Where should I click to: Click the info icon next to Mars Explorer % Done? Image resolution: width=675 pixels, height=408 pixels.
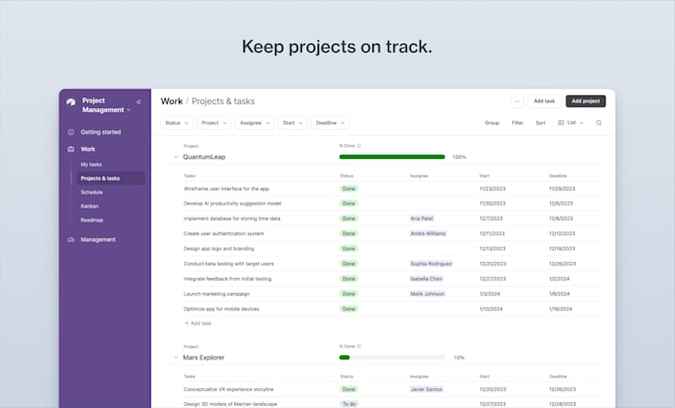pyautogui.click(x=359, y=346)
